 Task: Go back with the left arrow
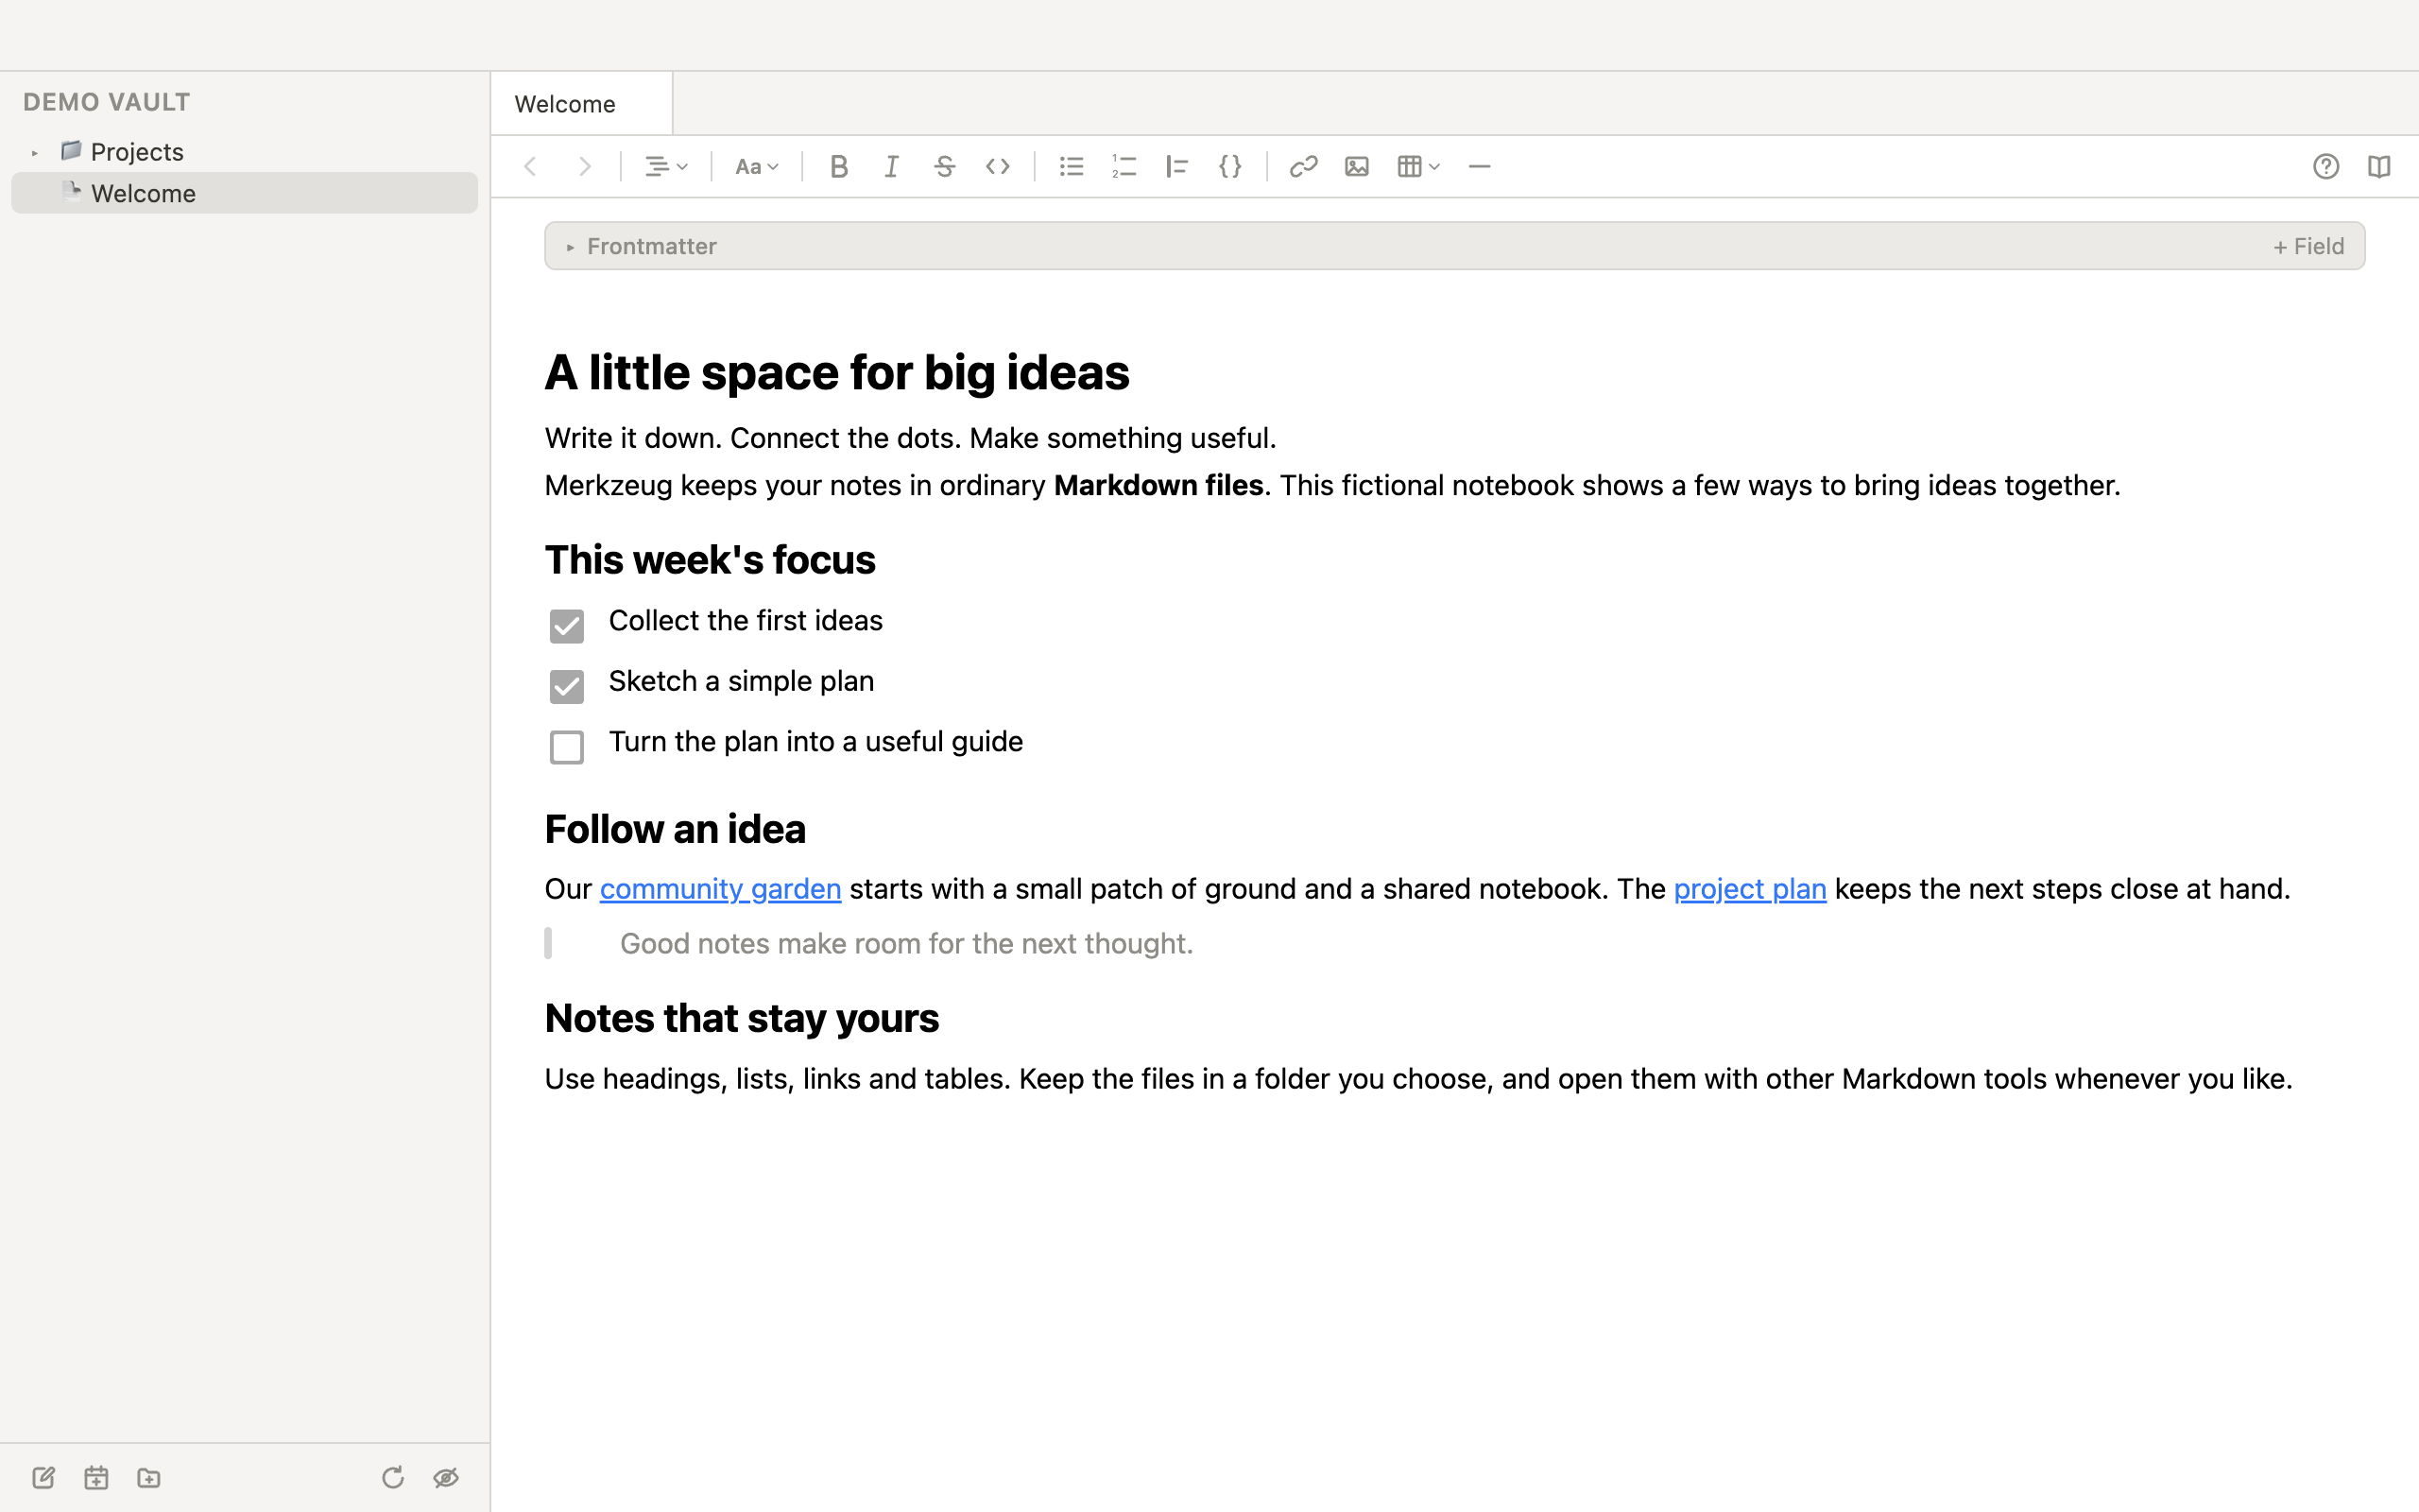[531, 166]
